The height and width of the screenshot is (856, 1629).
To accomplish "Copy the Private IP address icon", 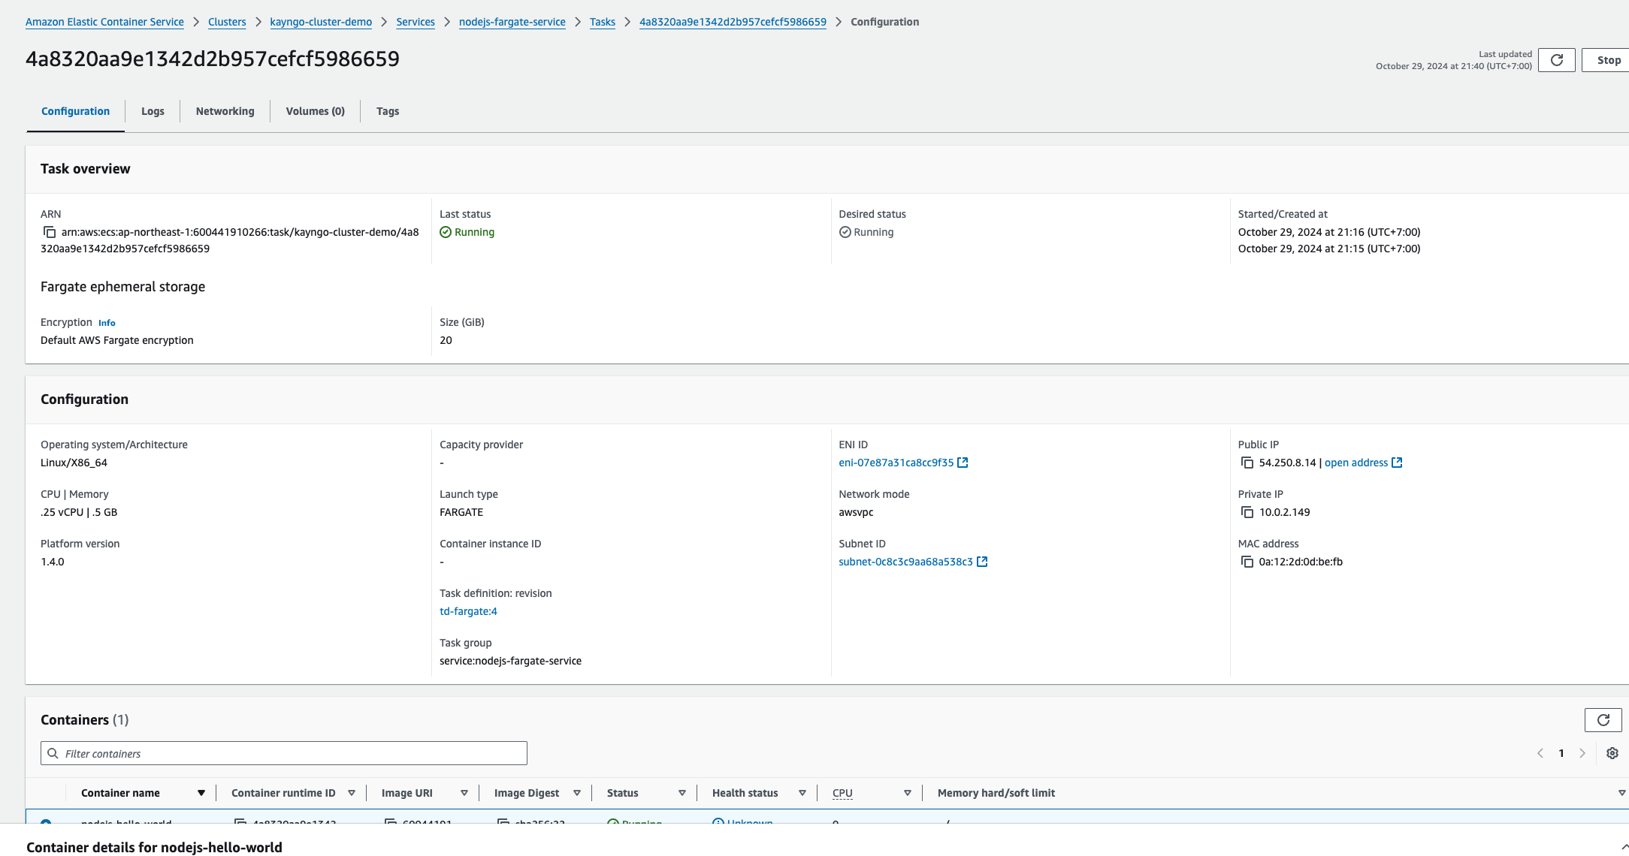I will point(1247,512).
